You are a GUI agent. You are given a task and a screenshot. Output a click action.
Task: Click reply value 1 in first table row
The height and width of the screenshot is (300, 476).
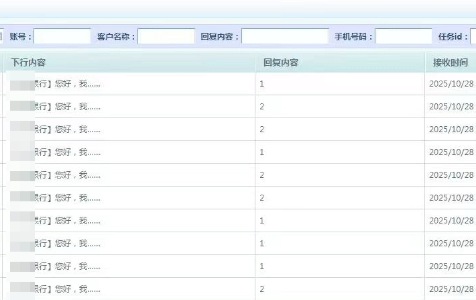(262, 84)
